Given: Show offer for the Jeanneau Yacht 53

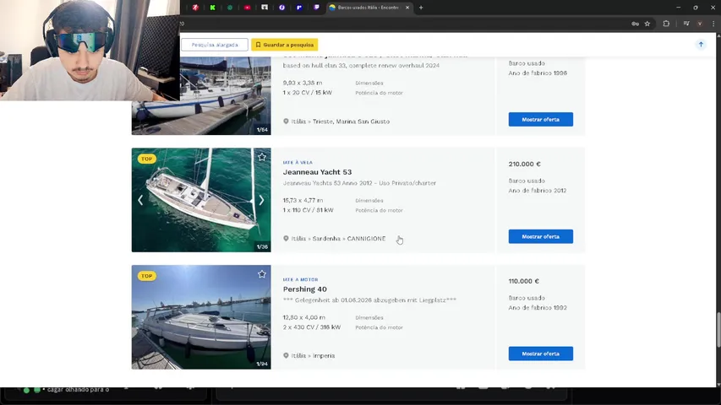Looking at the screenshot, I should point(541,236).
